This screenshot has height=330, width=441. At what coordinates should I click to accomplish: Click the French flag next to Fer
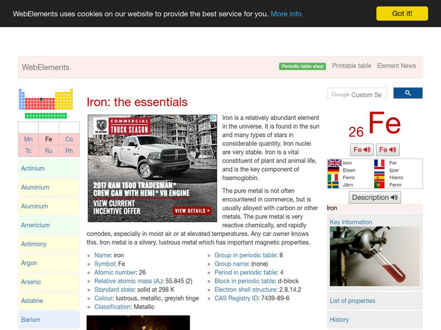[379, 163]
